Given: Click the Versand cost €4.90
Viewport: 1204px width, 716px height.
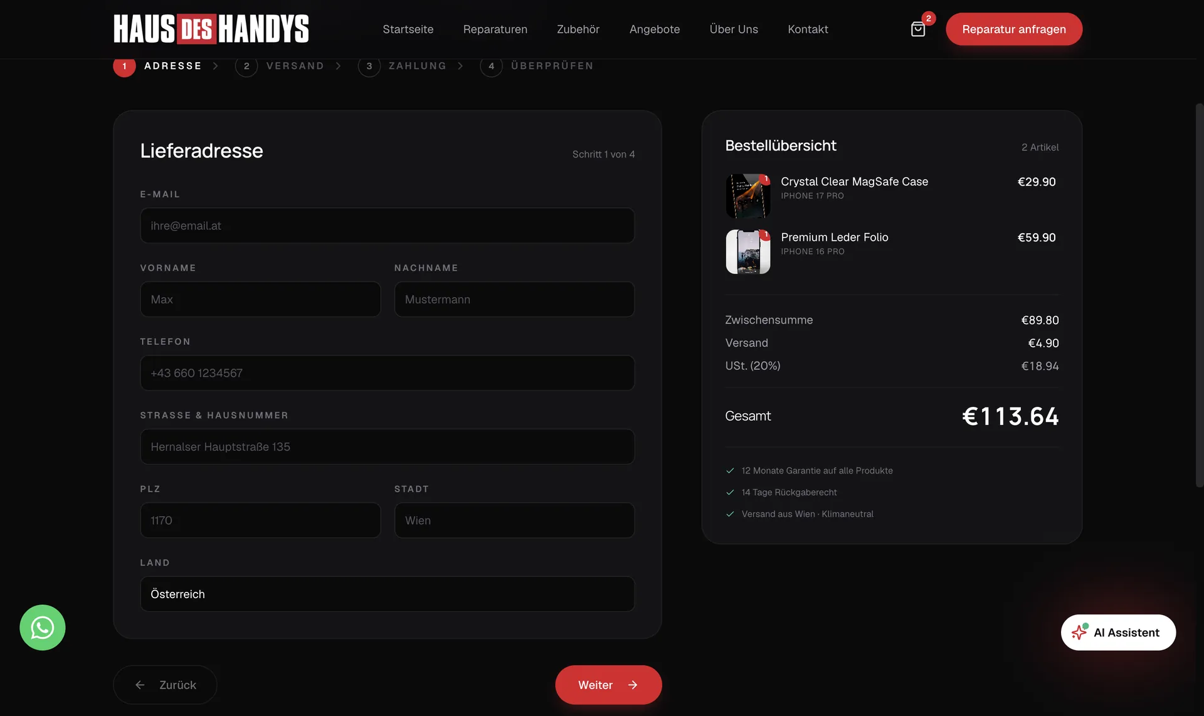Looking at the screenshot, I should click(1043, 343).
